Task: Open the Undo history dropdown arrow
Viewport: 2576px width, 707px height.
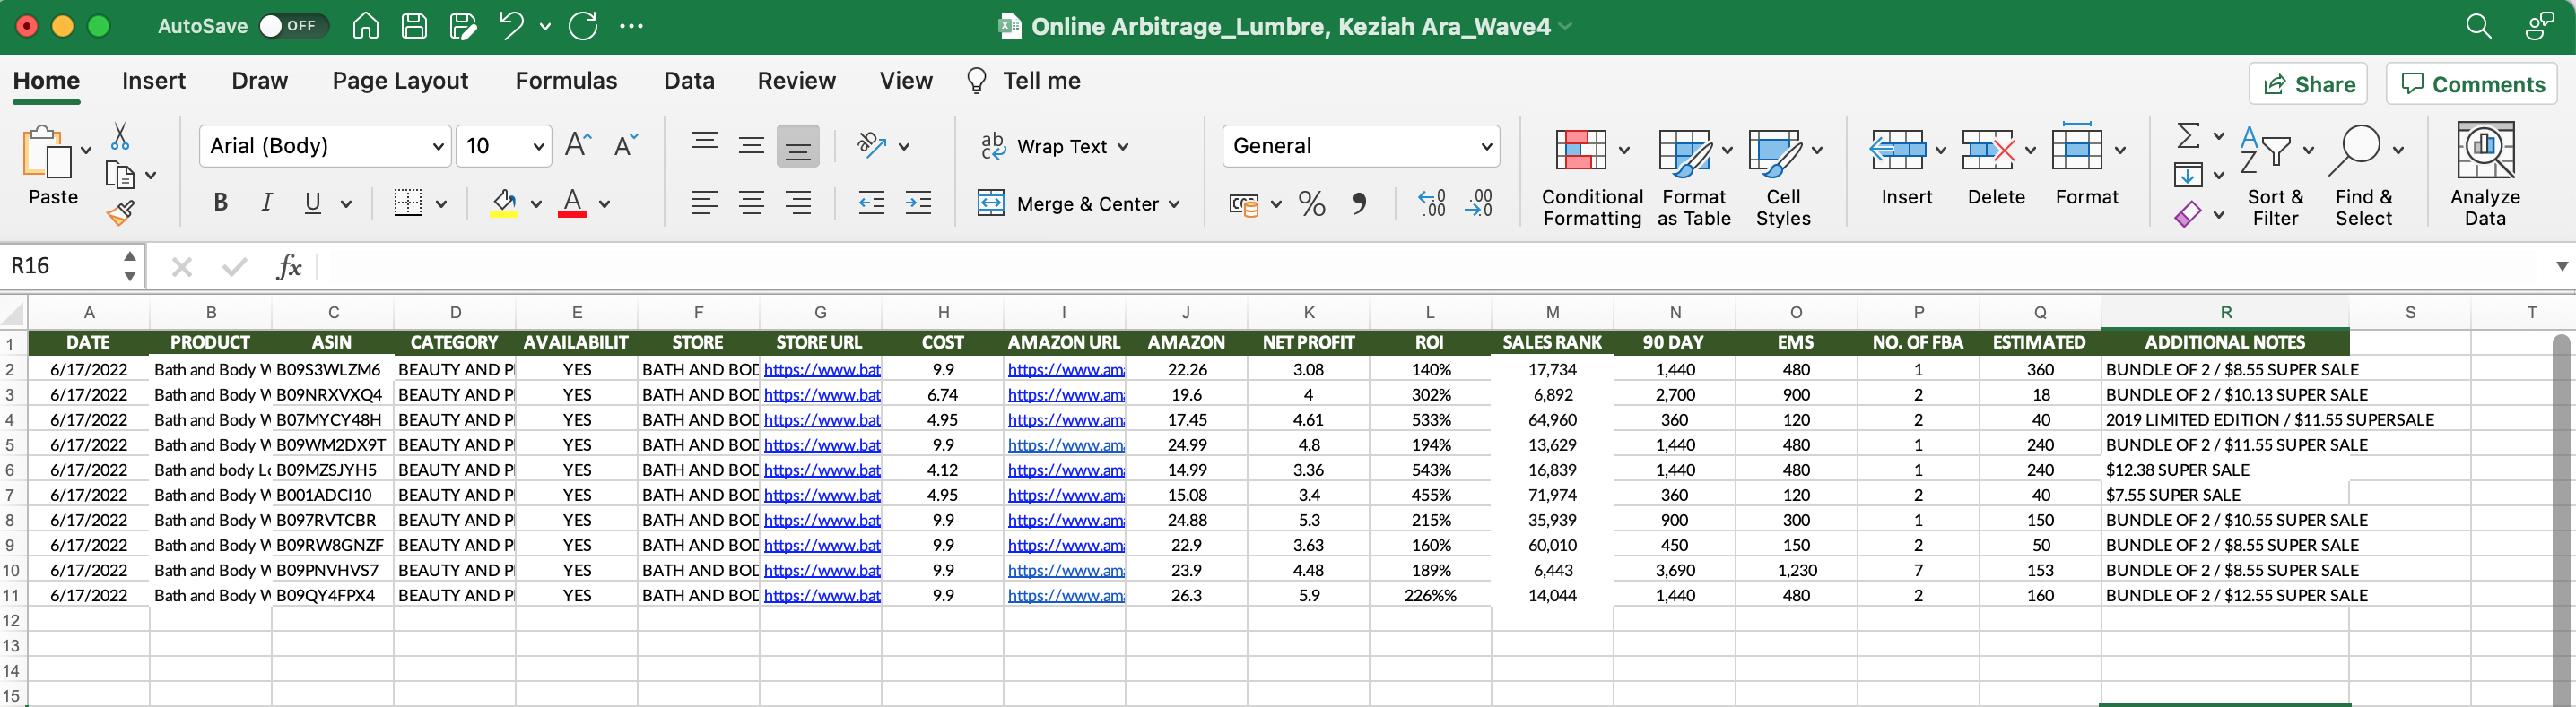Action: [x=545, y=27]
